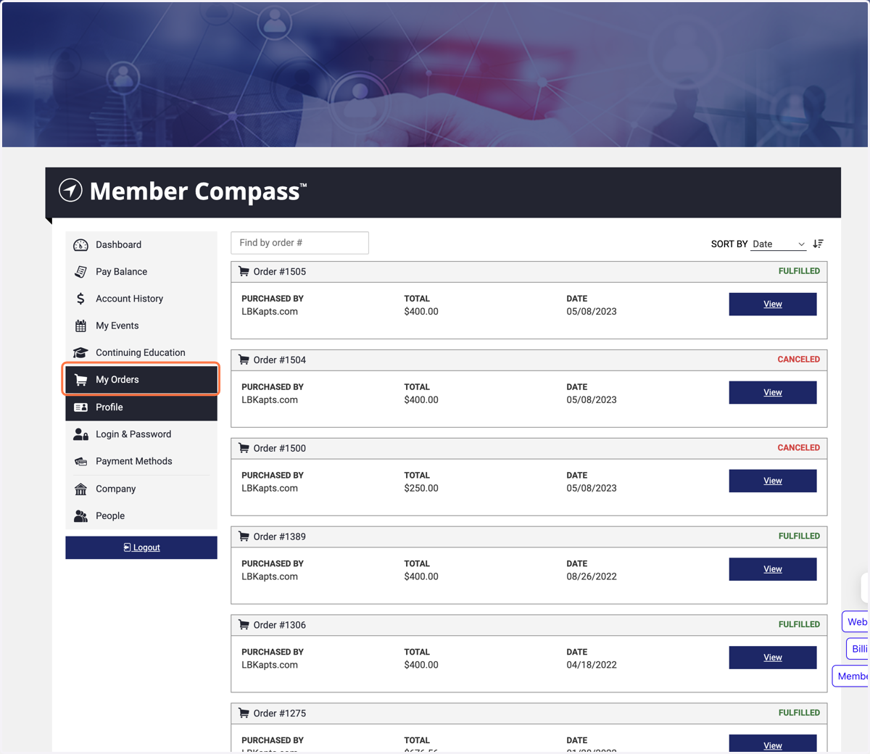View Order #1389 details
Viewport: 870px width, 754px height.
pyautogui.click(x=773, y=570)
